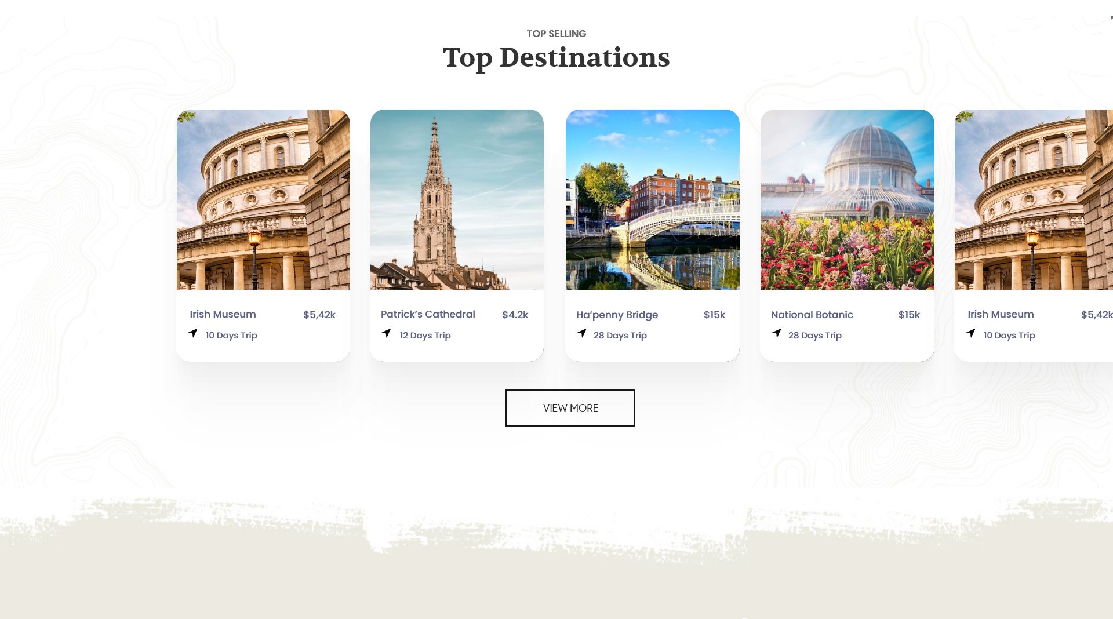This screenshot has height=619, width=1113.
Task: Select the Ha'penny Bridge river photo
Action: [x=653, y=199]
